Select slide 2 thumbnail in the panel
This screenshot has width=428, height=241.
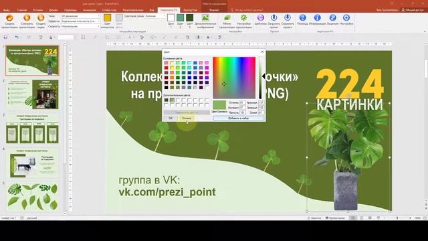click(x=32, y=94)
